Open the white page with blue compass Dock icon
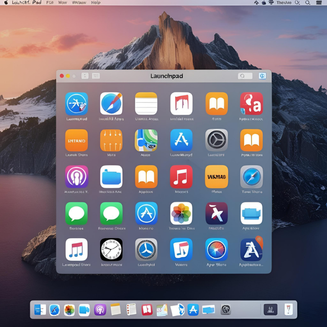This screenshot has width=327, height=327. (x=178, y=310)
